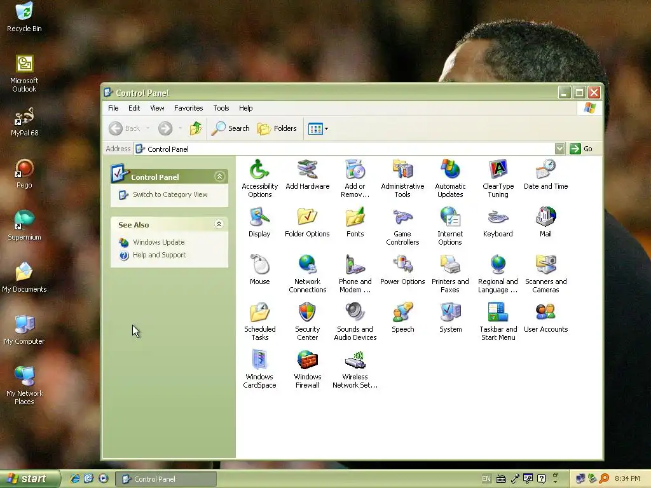Select Phone and Modem Options icon
The image size is (651, 488).
(x=355, y=274)
